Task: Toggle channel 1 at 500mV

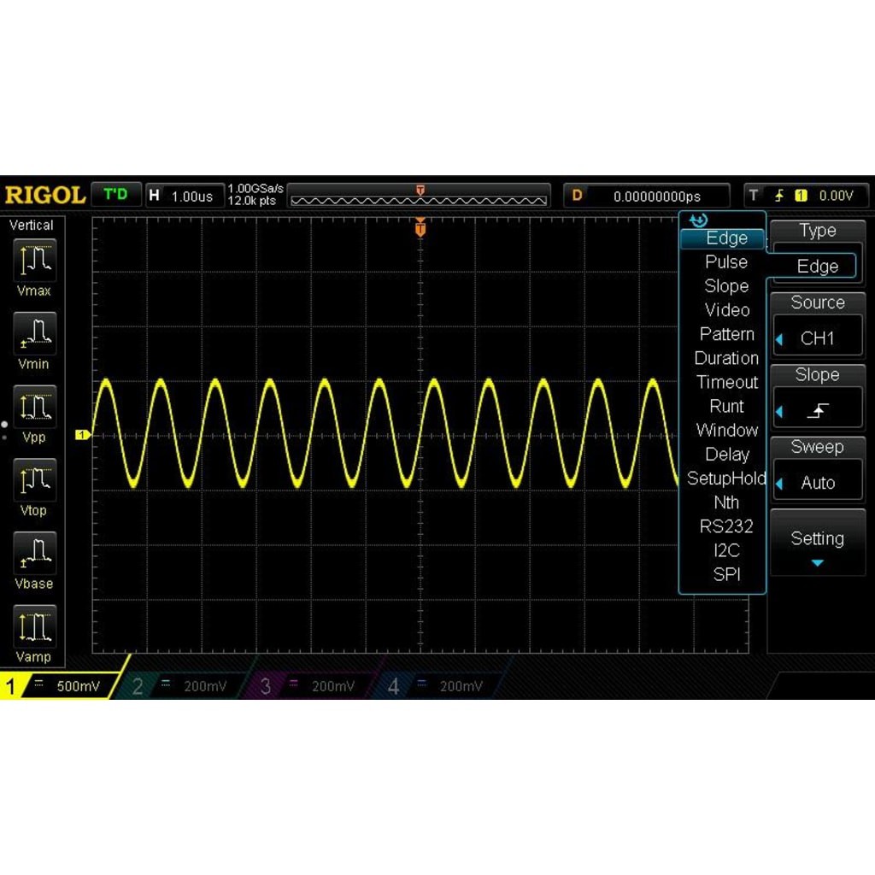Action: pyautogui.click(x=58, y=686)
